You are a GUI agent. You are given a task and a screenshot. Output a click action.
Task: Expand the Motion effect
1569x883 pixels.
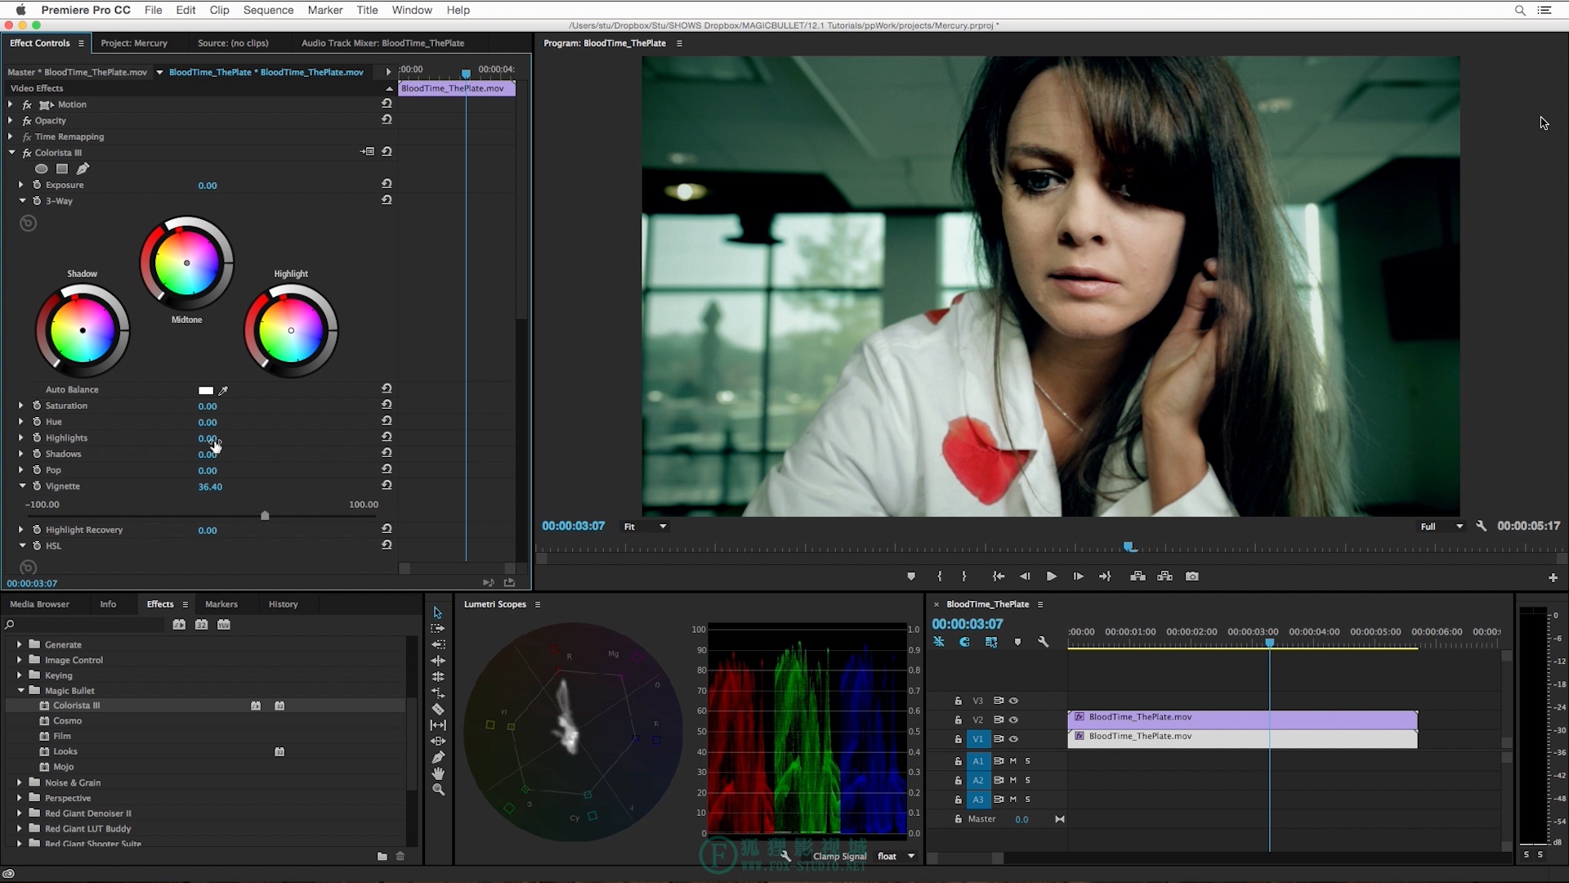(11, 105)
